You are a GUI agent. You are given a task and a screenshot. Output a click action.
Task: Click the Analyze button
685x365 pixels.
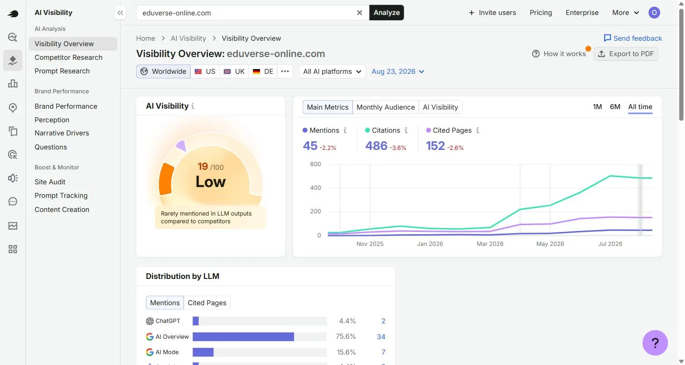point(386,13)
